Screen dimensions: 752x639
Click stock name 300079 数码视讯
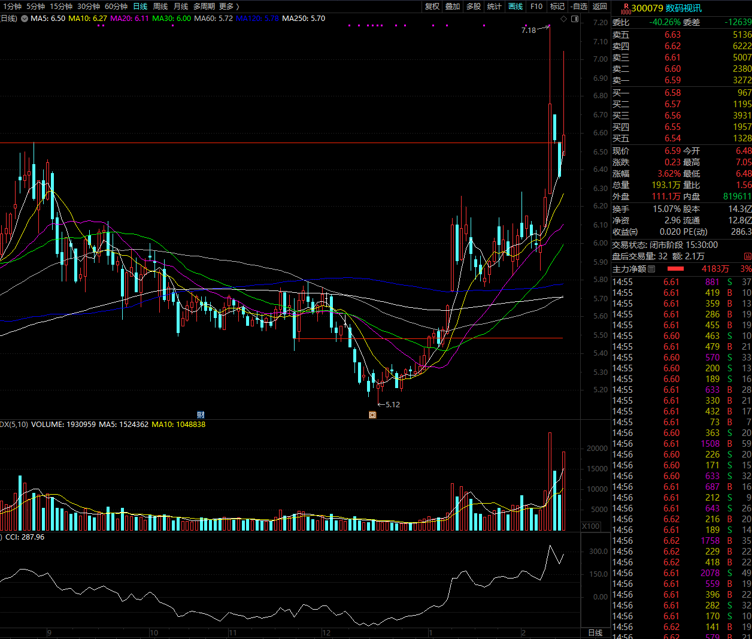(x=666, y=8)
